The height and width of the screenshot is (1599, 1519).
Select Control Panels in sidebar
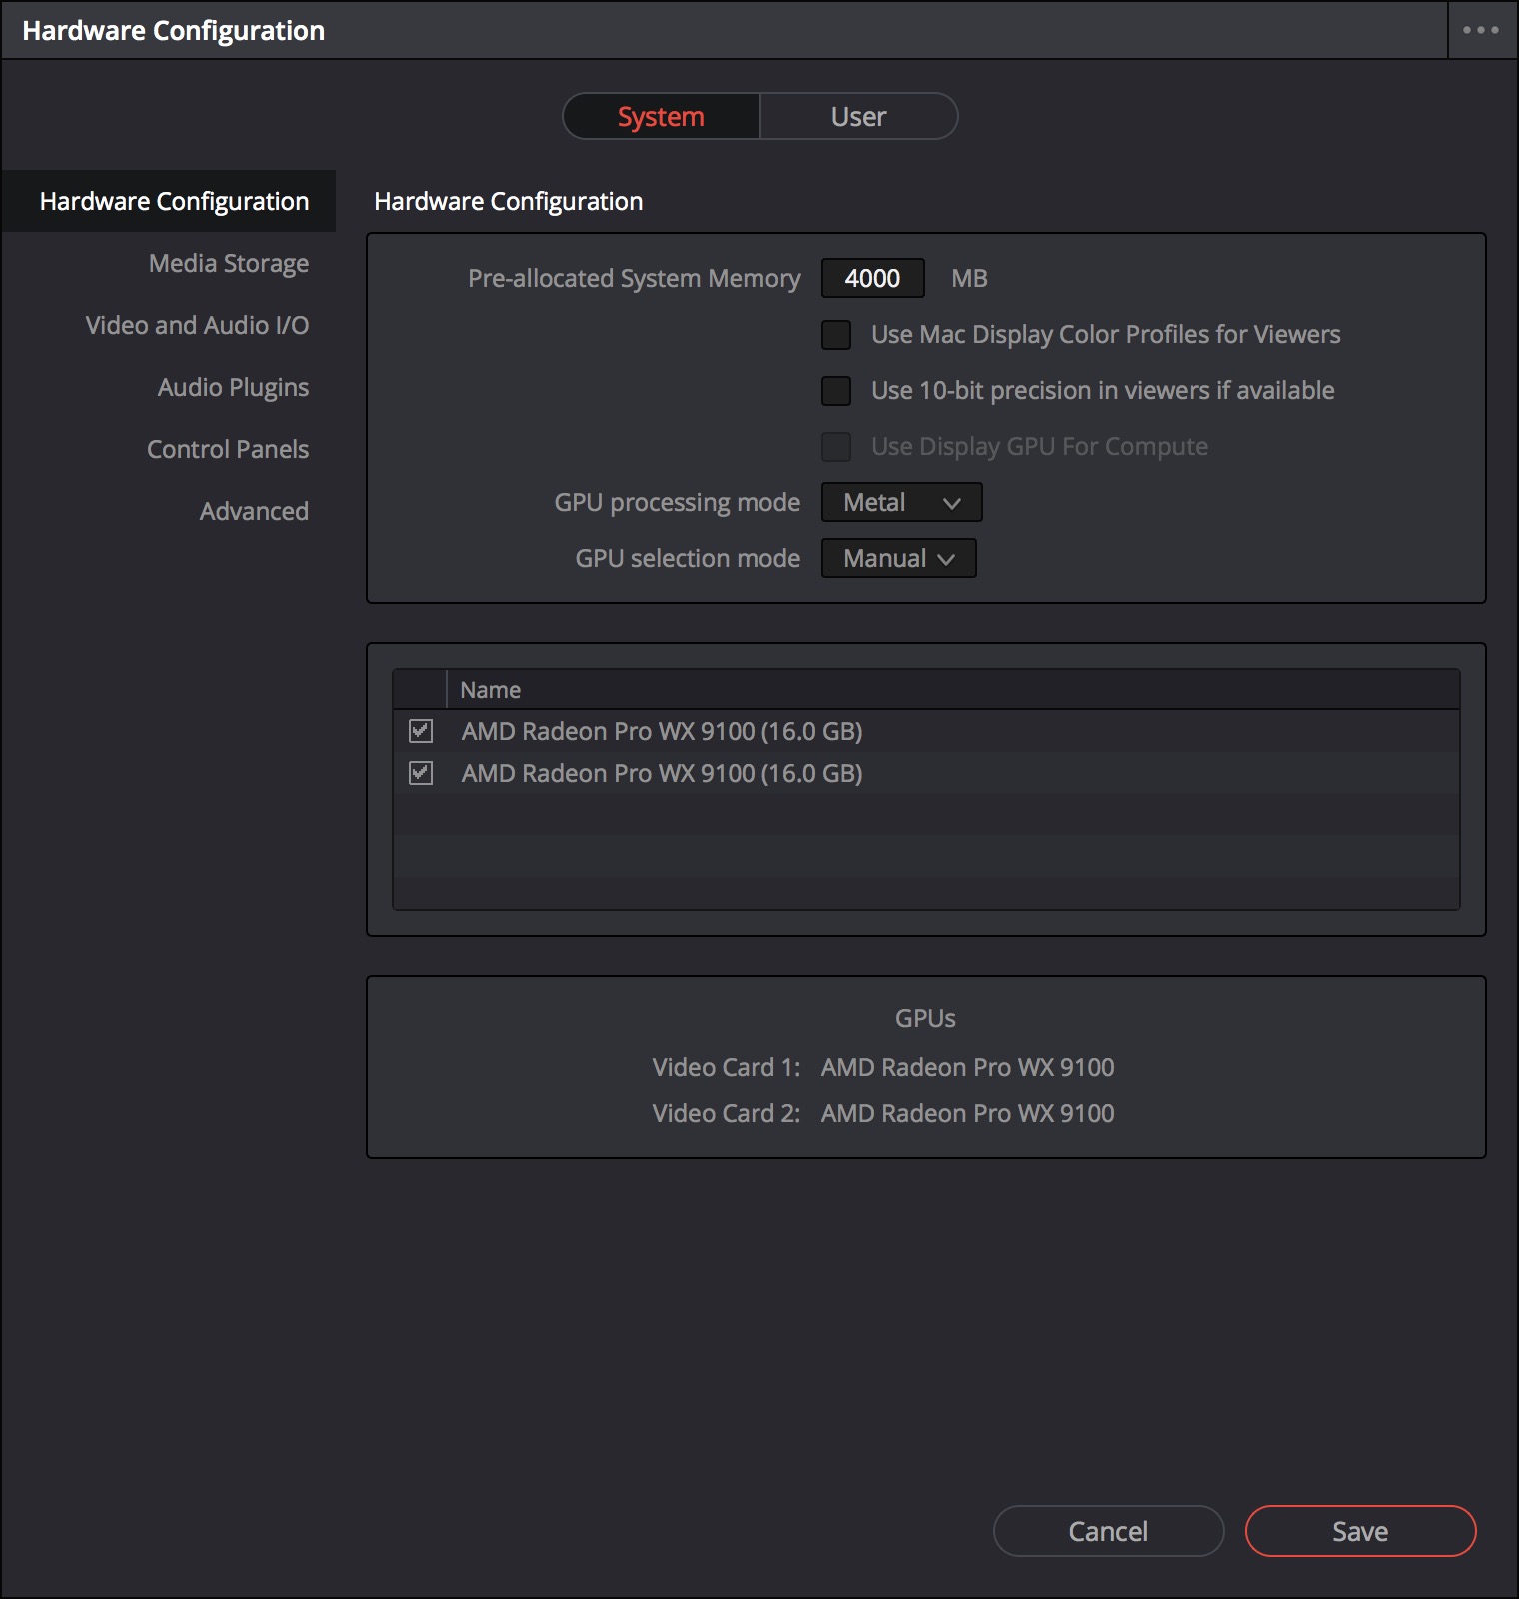pyautogui.click(x=228, y=450)
